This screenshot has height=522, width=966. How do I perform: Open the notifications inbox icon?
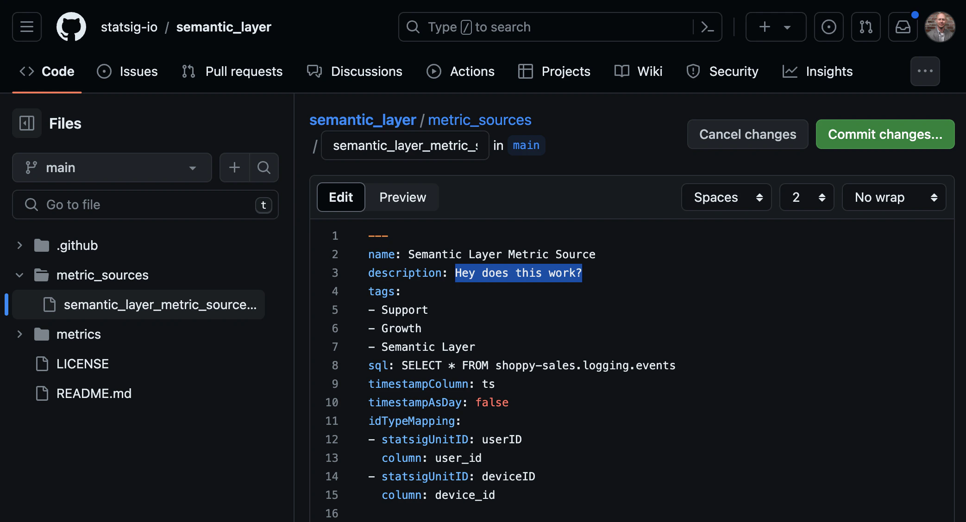point(903,27)
